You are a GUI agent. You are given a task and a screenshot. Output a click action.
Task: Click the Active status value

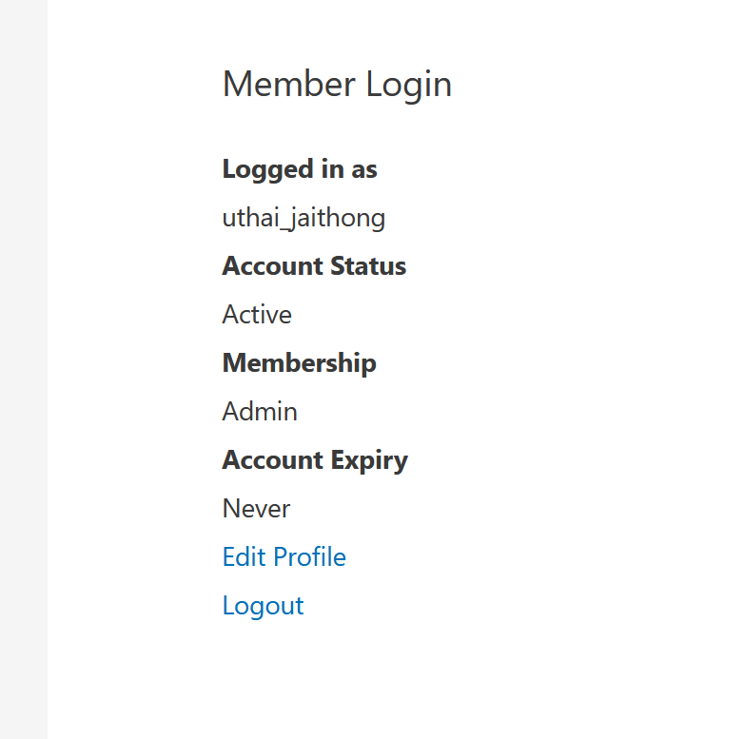tap(257, 315)
